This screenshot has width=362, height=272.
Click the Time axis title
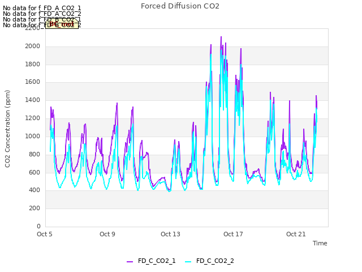pos(320,243)
